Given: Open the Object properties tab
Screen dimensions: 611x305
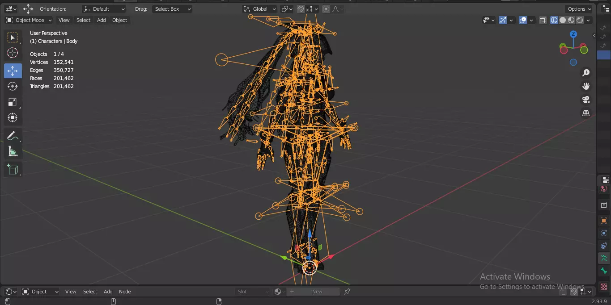Looking at the screenshot, I should [x=604, y=221].
